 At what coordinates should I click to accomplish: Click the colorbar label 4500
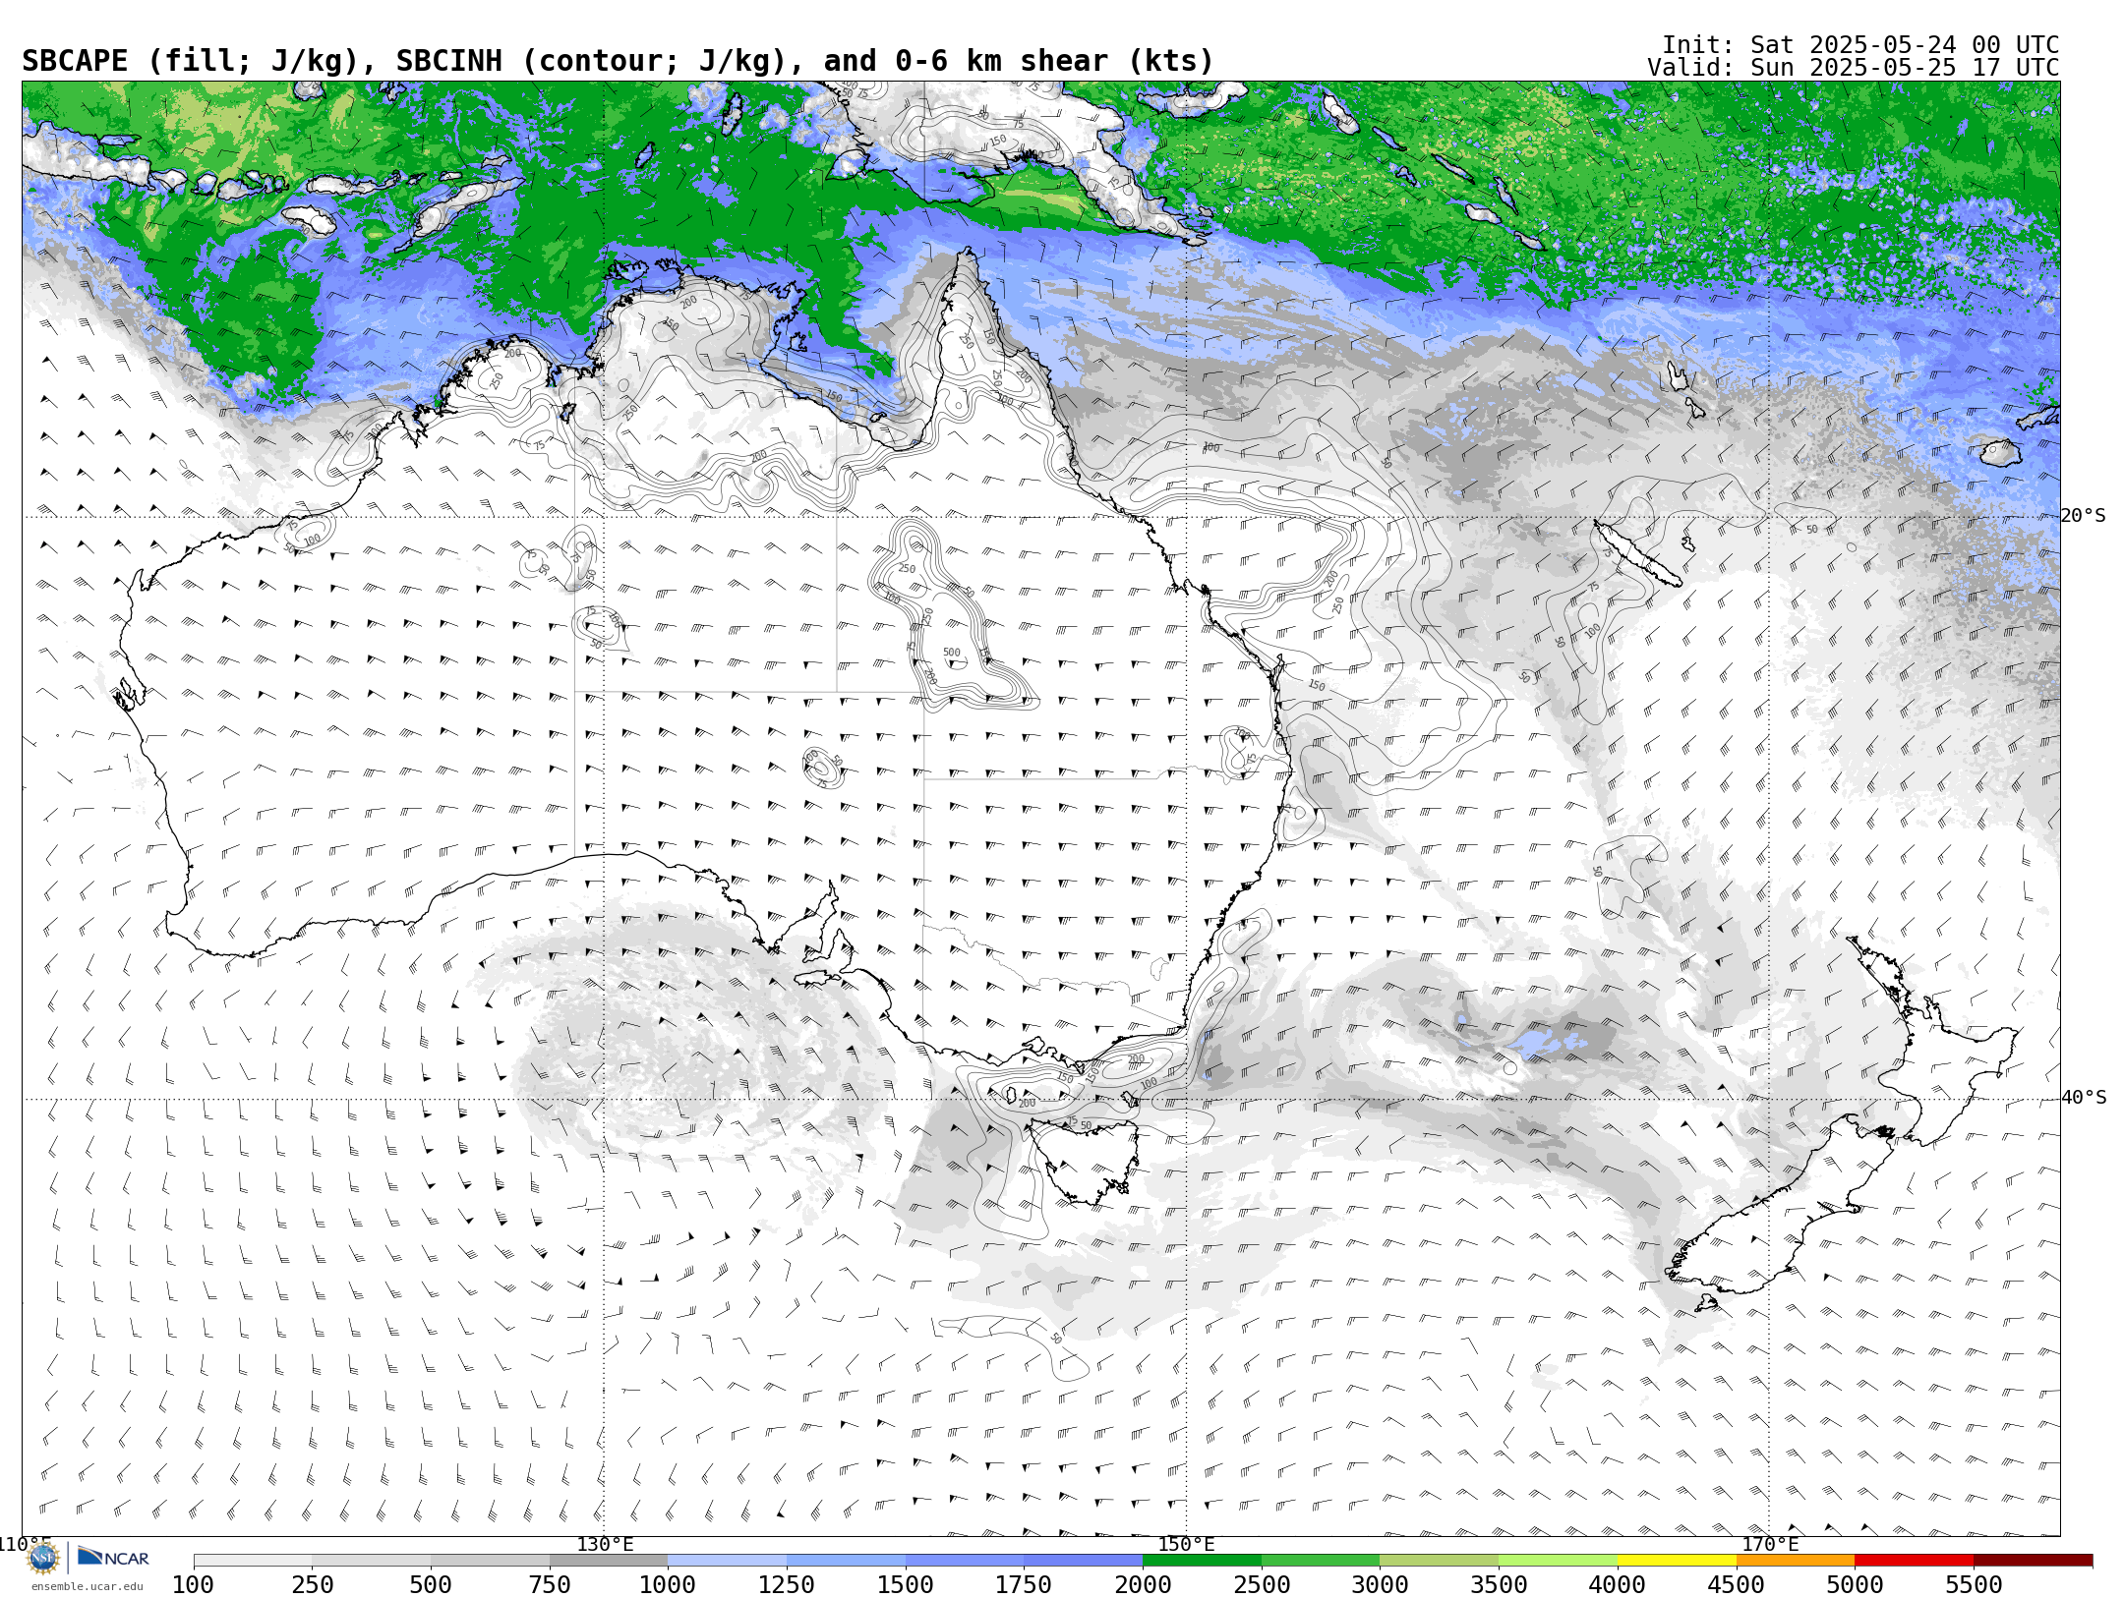(1737, 1585)
